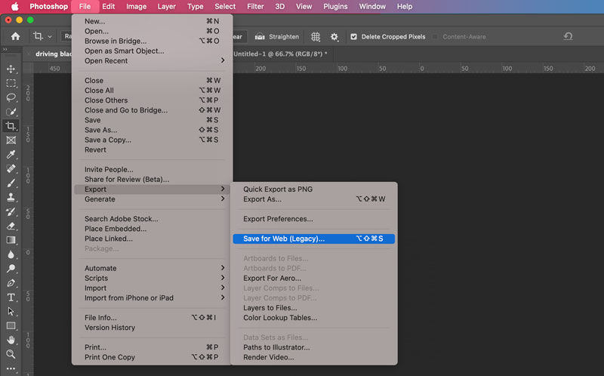The image size is (604, 376).
Task: Choose Browse in Bridge...
Action: (153, 41)
